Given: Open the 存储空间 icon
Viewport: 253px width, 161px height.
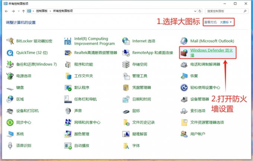Looking at the screenshot, I should [126, 64].
